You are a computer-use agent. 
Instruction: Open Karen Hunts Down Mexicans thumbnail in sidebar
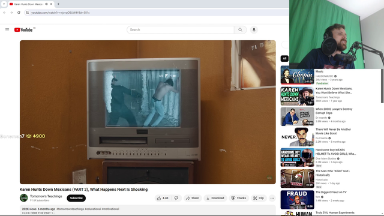[x=298, y=96]
